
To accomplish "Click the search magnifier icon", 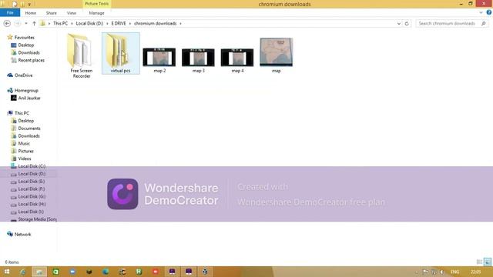I will click(x=484, y=24).
